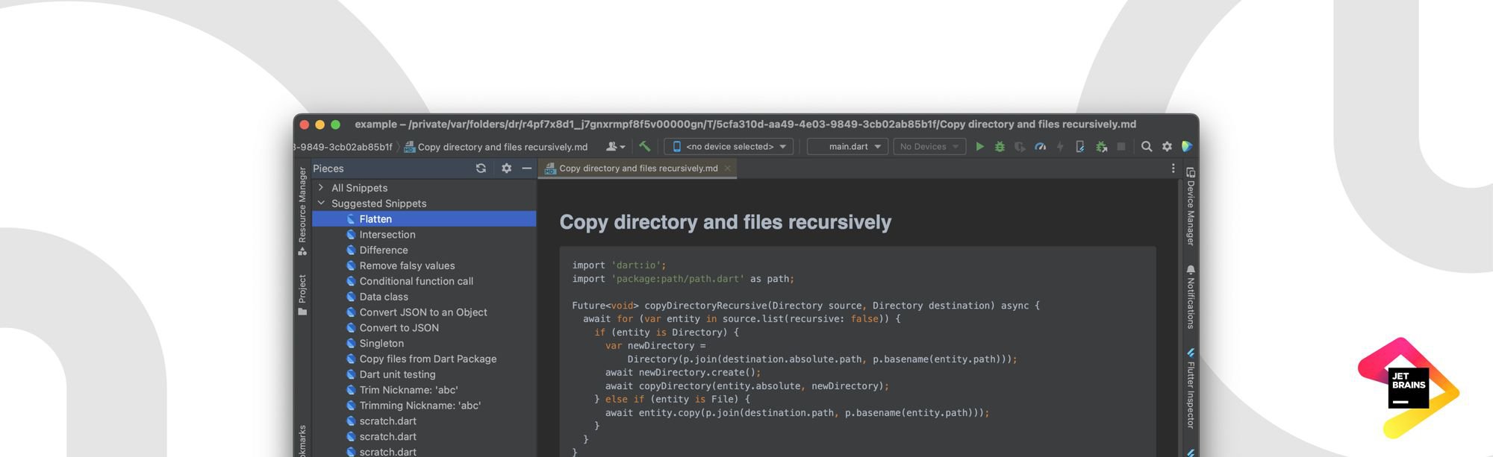Click the await newDirectory.create() line
Screen dimensions: 1493x457
click(x=683, y=373)
